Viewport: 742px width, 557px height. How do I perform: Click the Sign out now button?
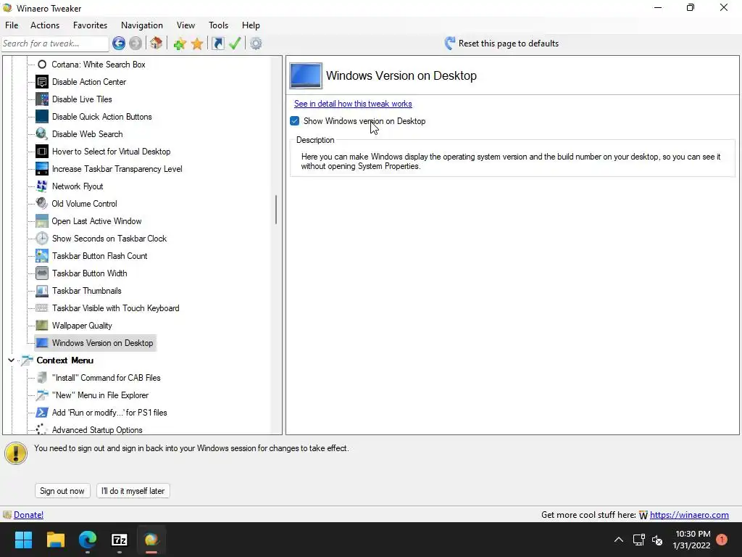[x=62, y=491]
